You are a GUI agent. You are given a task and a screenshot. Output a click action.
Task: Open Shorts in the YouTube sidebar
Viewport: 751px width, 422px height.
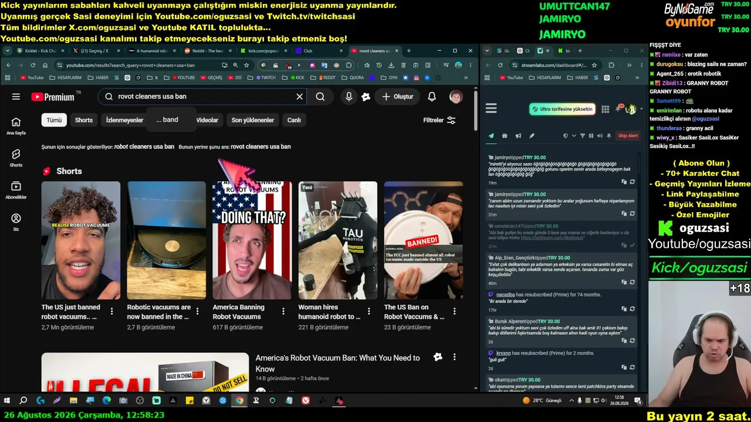pyautogui.click(x=16, y=158)
